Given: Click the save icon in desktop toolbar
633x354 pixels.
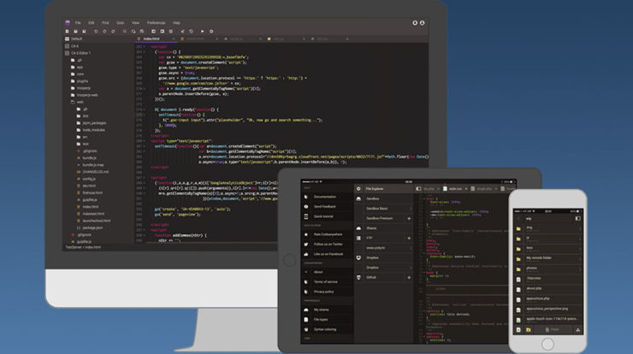Looking at the screenshot, I should point(75,31).
